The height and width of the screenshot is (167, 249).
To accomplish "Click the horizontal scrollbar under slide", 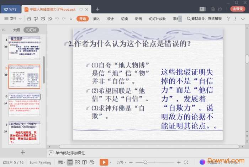I will (149, 147).
